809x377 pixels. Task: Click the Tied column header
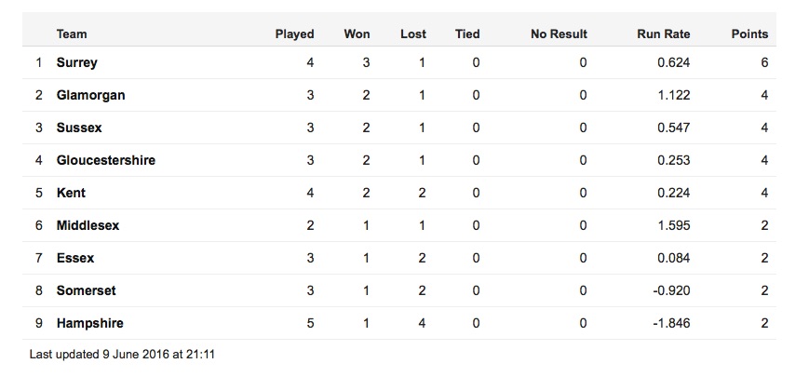[467, 34]
